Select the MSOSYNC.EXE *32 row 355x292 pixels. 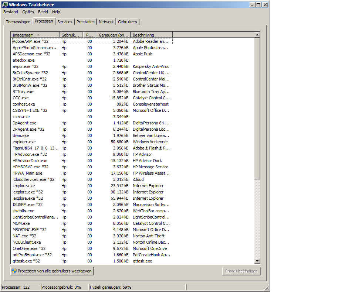pos(92,230)
